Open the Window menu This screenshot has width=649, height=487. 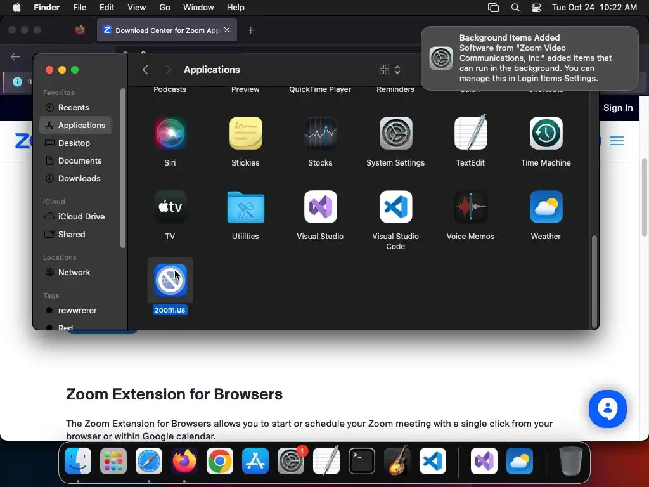coord(198,8)
